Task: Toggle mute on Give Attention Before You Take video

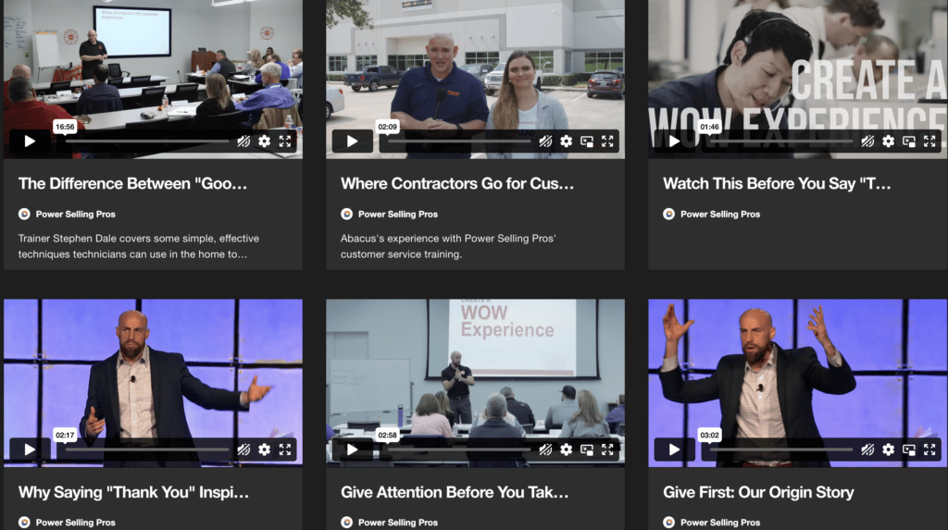Action: tap(545, 450)
